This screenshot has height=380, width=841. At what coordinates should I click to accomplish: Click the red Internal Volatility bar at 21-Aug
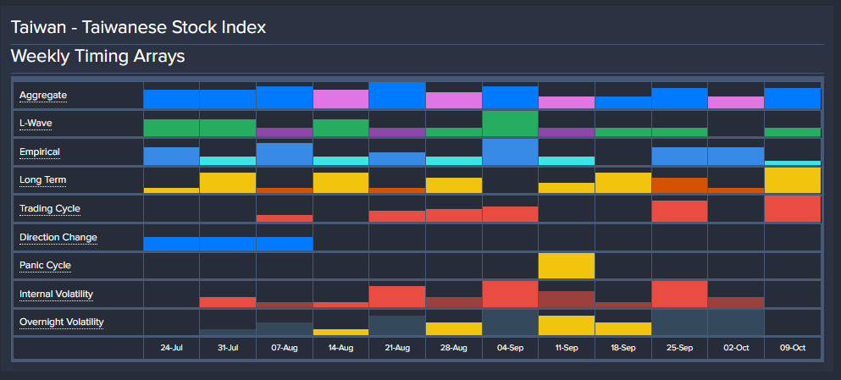click(397, 296)
